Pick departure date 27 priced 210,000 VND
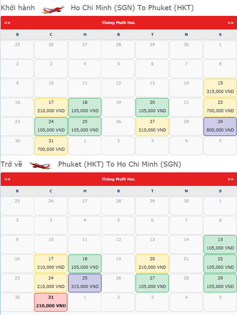Image resolution: width=237 pixels, height=315 pixels. click(x=152, y=126)
